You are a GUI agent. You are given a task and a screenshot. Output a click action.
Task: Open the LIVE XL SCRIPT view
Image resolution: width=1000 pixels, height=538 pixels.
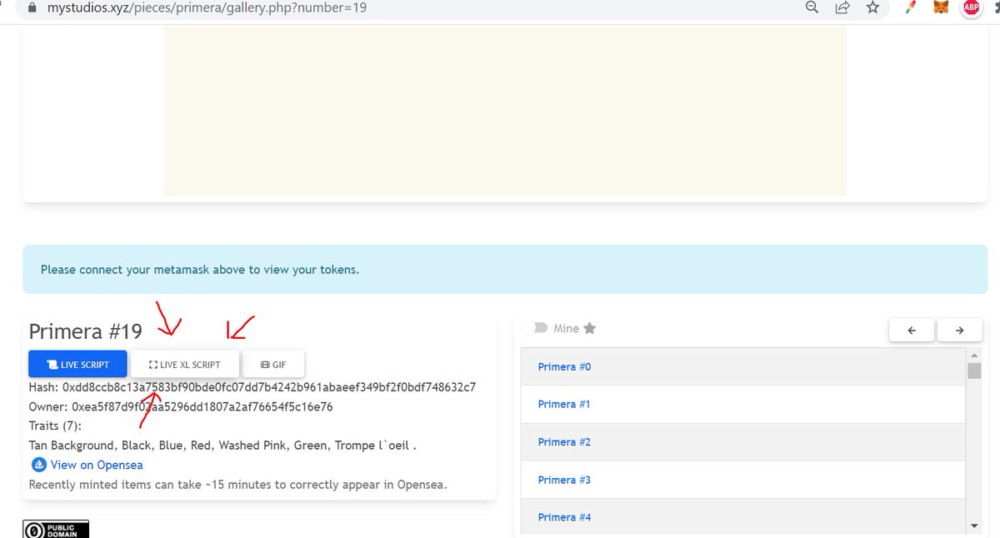pyautogui.click(x=185, y=364)
